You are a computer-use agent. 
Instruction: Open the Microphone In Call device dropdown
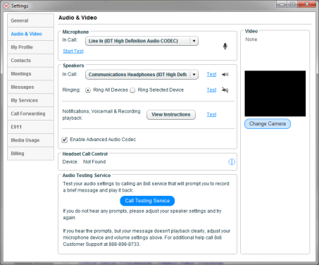[142, 41]
